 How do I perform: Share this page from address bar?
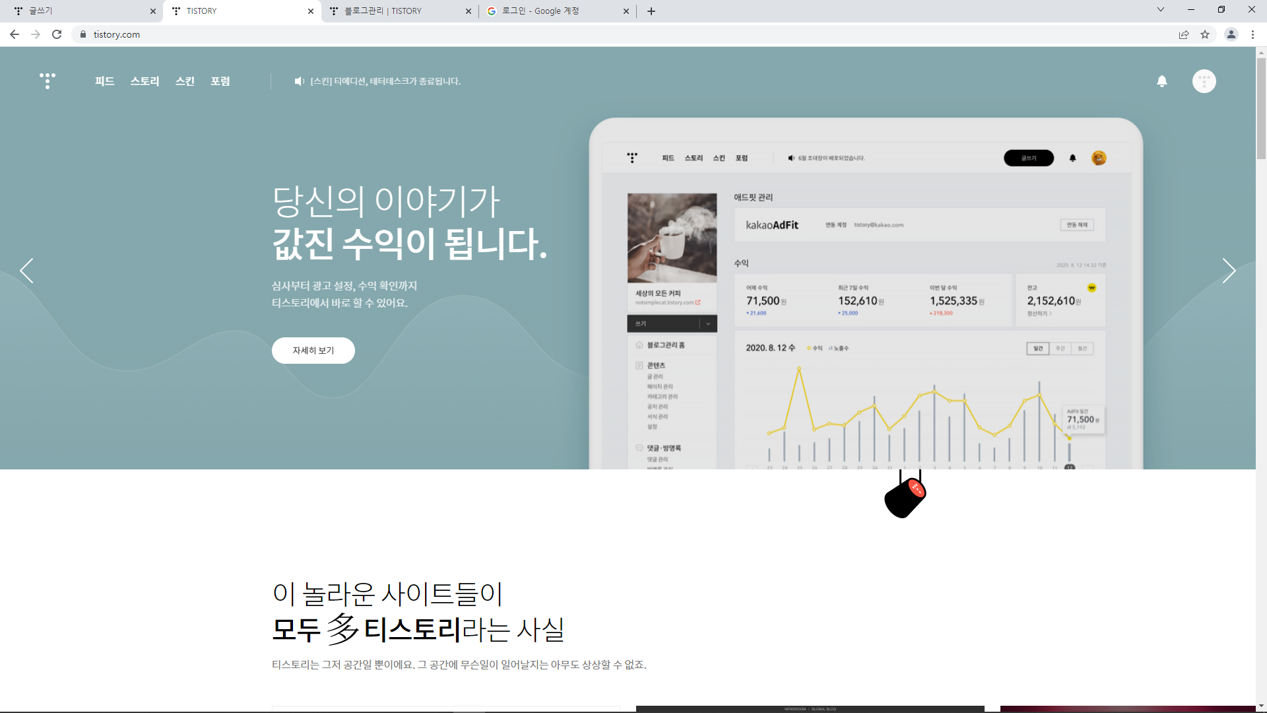1184,34
